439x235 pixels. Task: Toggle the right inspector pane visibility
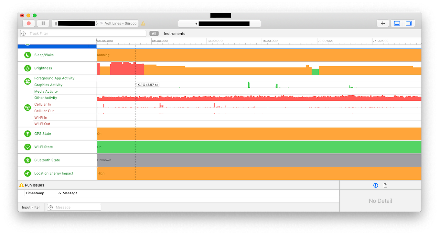[x=409, y=23]
